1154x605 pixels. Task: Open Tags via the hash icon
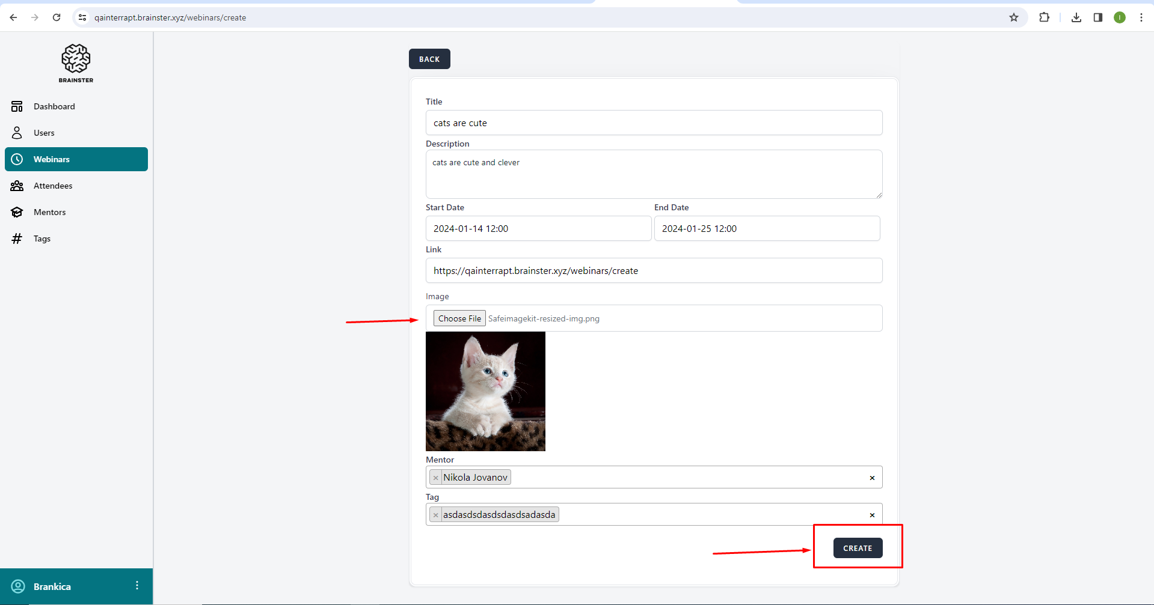[17, 239]
